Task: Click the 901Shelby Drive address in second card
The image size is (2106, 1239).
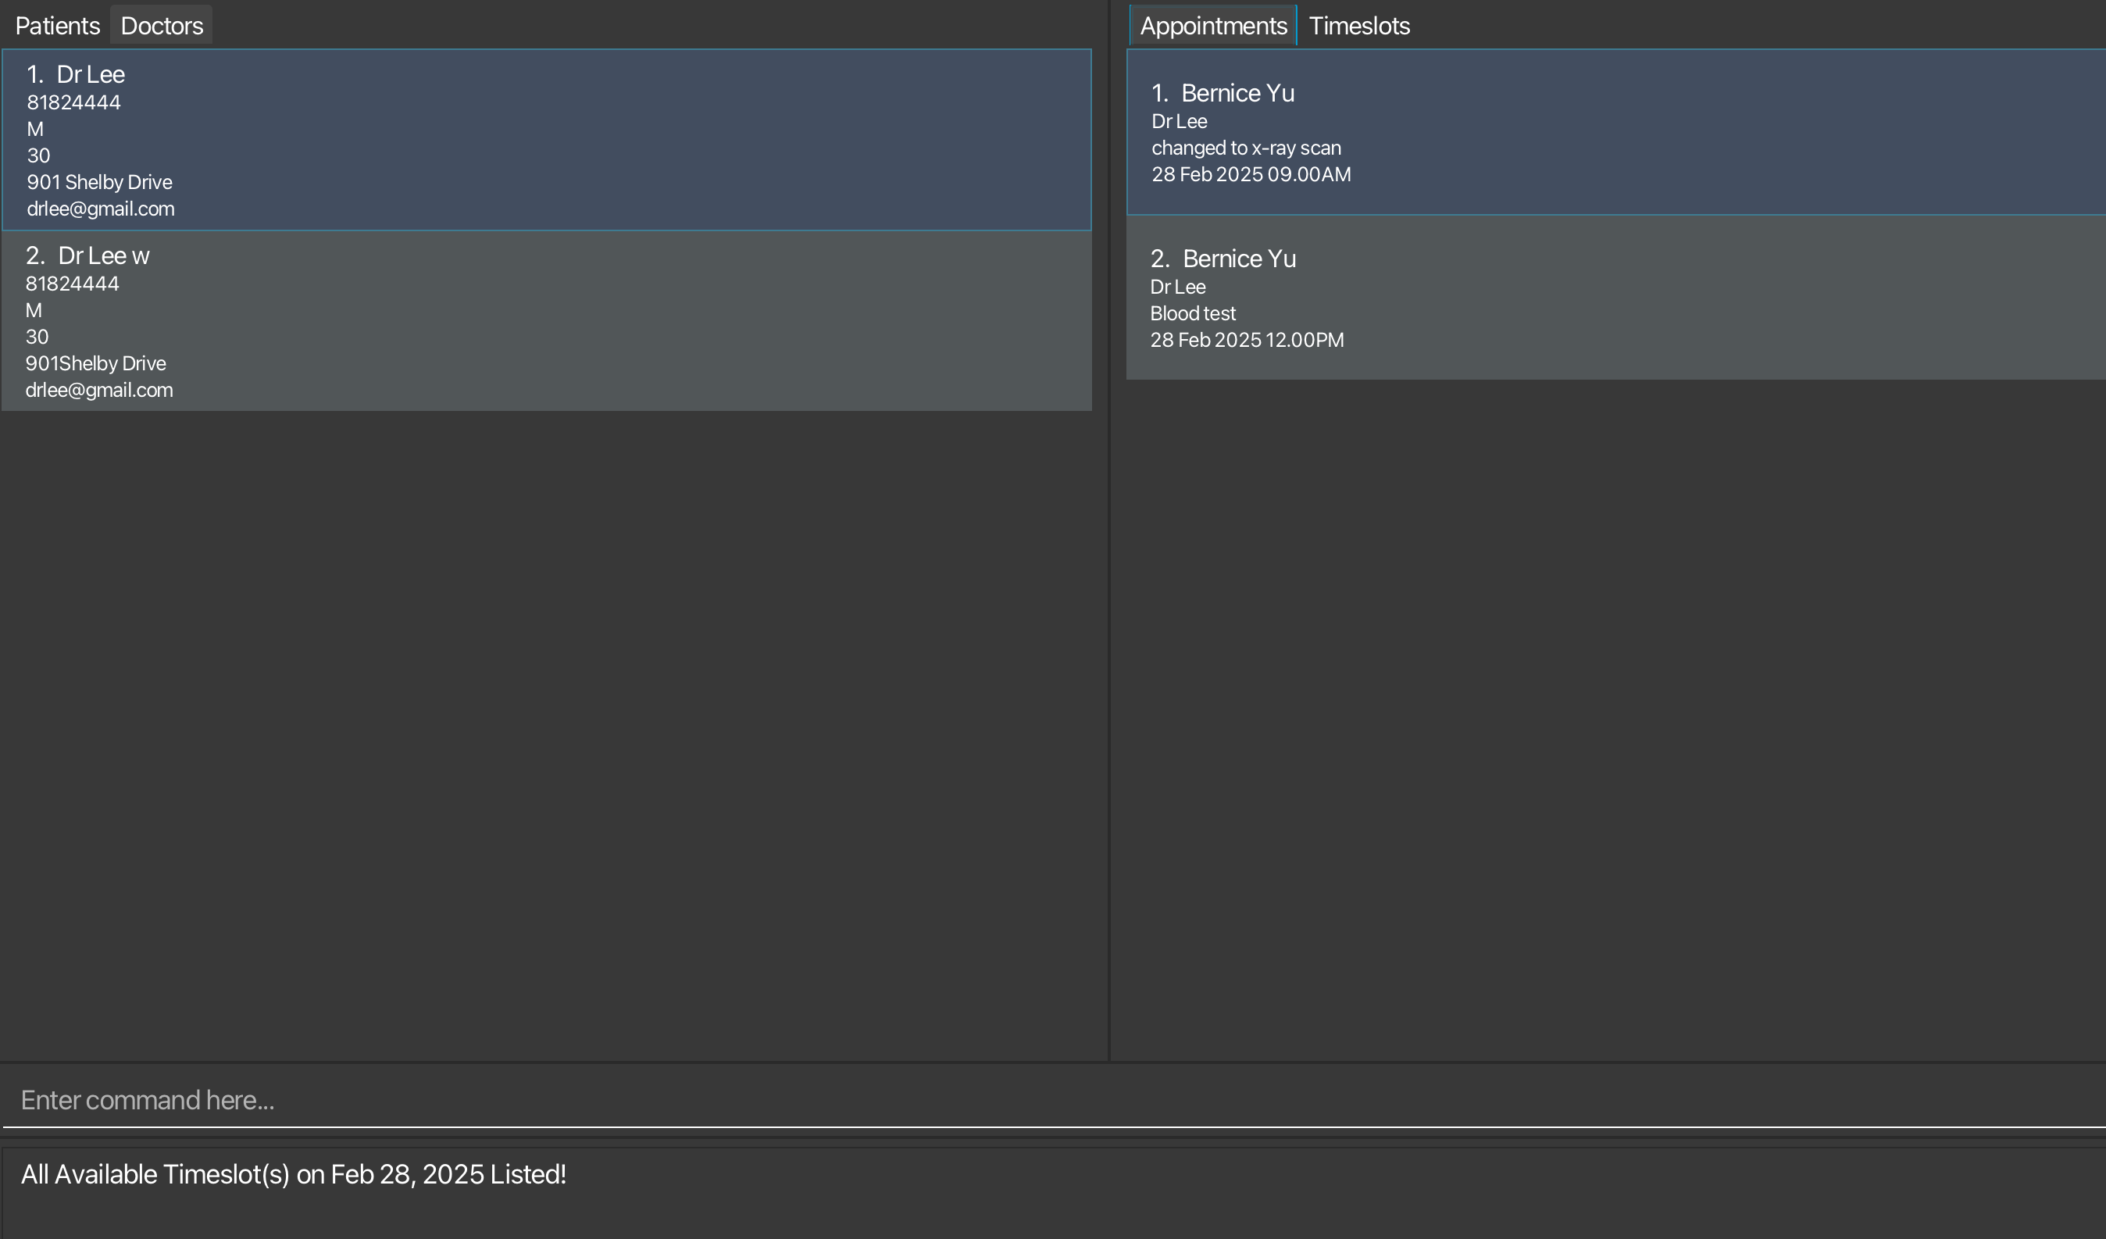Action: (x=95, y=364)
